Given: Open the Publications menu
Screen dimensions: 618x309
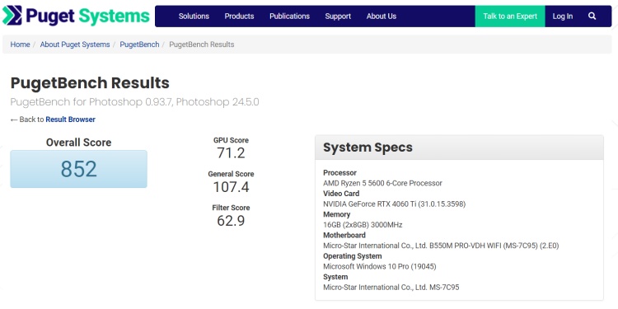Looking at the screenshot, I should tap(289, 16).
